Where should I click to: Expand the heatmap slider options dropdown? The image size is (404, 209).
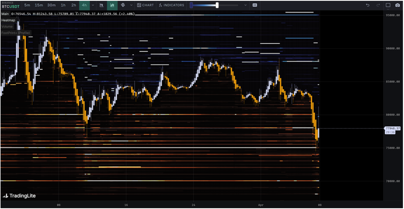(x=246, y=5)
